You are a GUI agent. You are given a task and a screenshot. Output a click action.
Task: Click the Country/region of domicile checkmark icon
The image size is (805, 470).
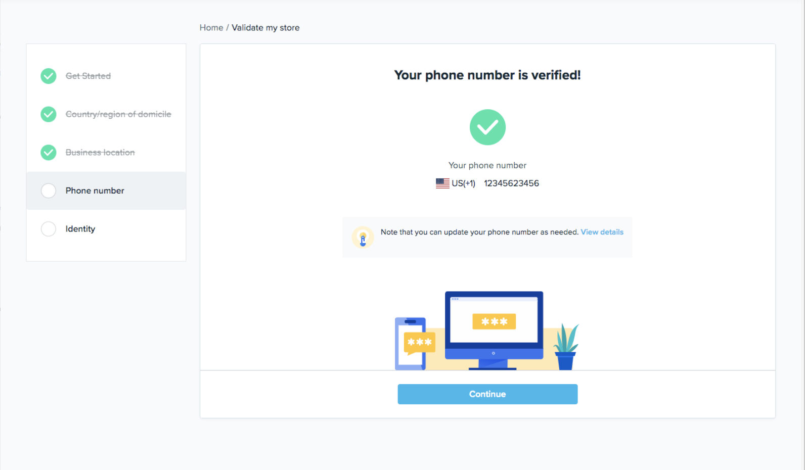pyautogui.click(x=49, y=114)
